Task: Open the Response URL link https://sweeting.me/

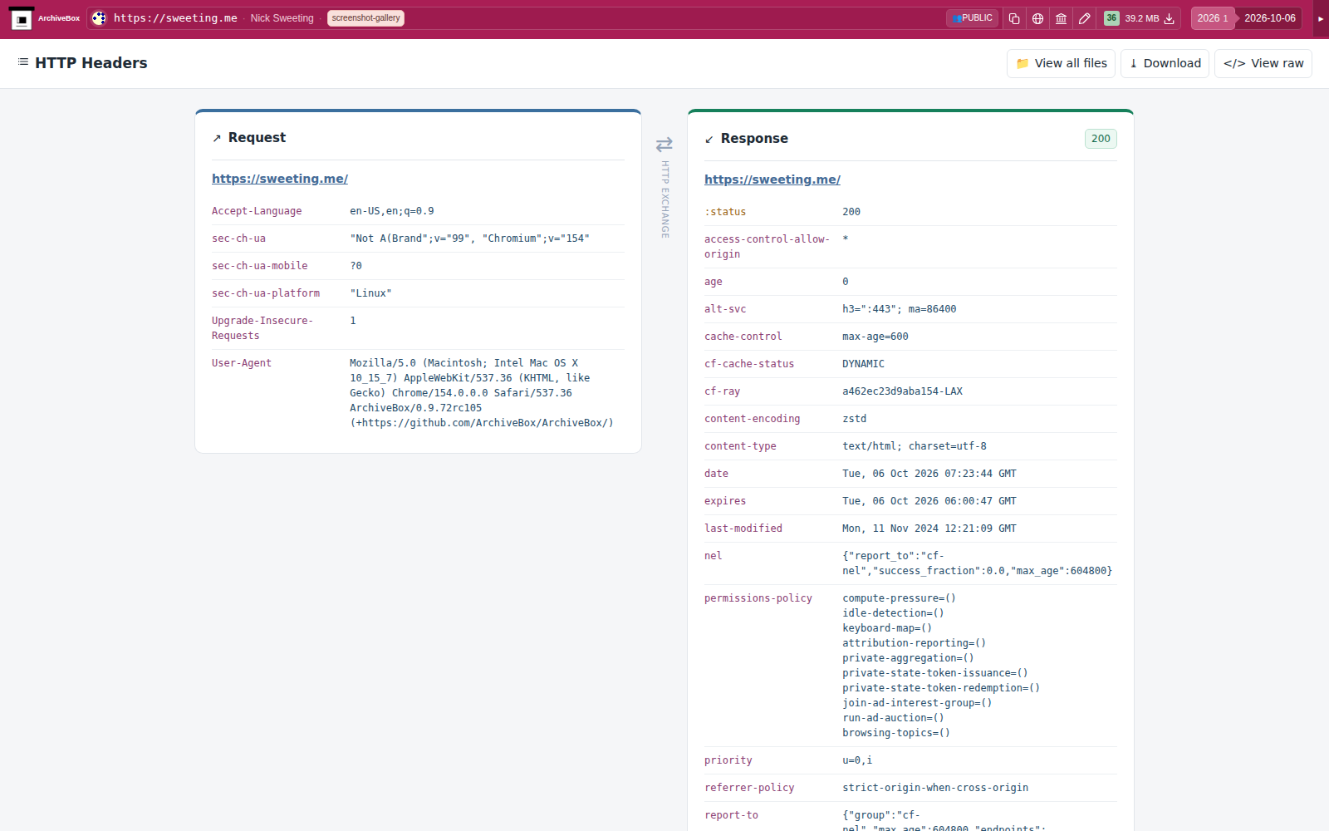Action: click(772, 179)
